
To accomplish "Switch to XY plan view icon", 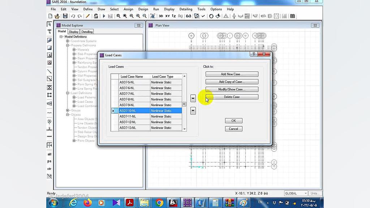I will coord(167,16).
